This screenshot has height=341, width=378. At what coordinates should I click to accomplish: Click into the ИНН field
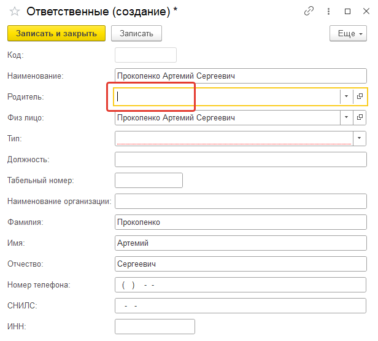pyautogui.click(x=155, y=326)
